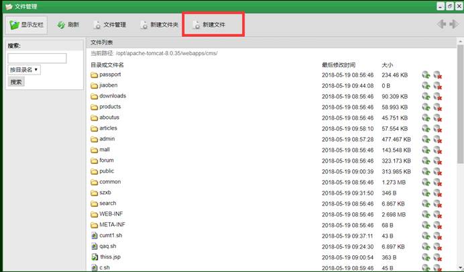Click the red X delete icon for passport

[x=438, y=75]
